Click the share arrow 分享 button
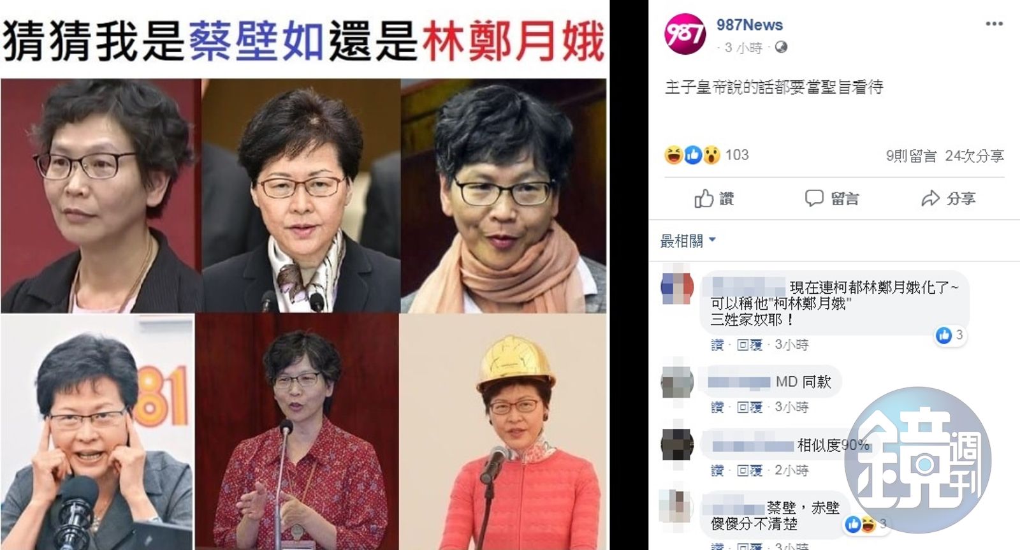The width and height of the screenshot is (1020, 550). 949,199
